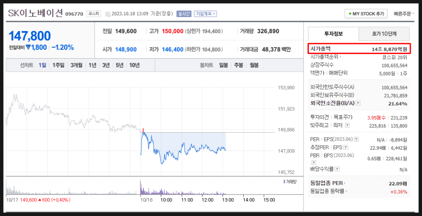Click the 외국인보유주식수 value 21,781,859
This screenshot has height=216, width=422.
tap(395, 96)
